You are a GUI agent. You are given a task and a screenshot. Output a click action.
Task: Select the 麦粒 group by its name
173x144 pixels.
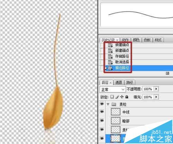(123, 104)
